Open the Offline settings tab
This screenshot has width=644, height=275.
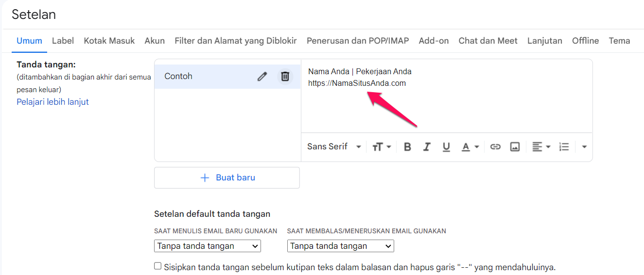pos(585,41)
